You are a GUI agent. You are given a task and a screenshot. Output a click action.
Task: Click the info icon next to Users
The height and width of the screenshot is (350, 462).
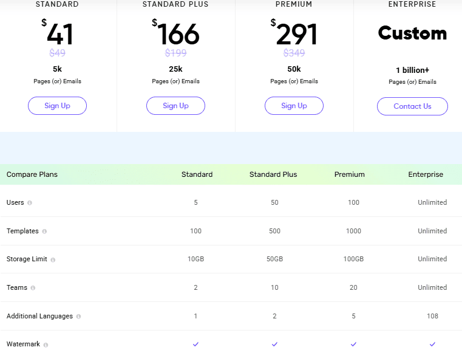(x=30, y=203)
